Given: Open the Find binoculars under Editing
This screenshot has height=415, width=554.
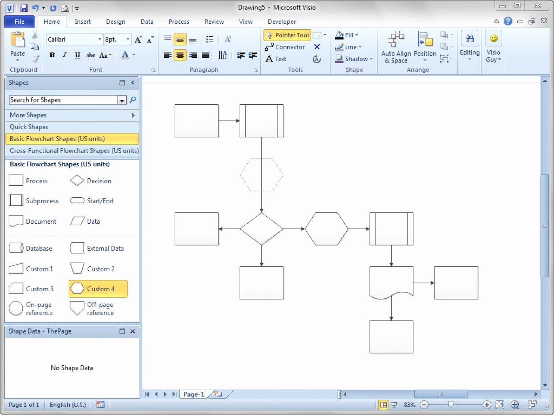Looking at the screenshot, I should [470, 38].
